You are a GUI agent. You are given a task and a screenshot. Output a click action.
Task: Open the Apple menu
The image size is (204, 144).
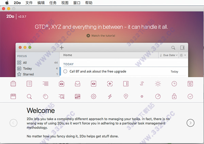point(7,3)
